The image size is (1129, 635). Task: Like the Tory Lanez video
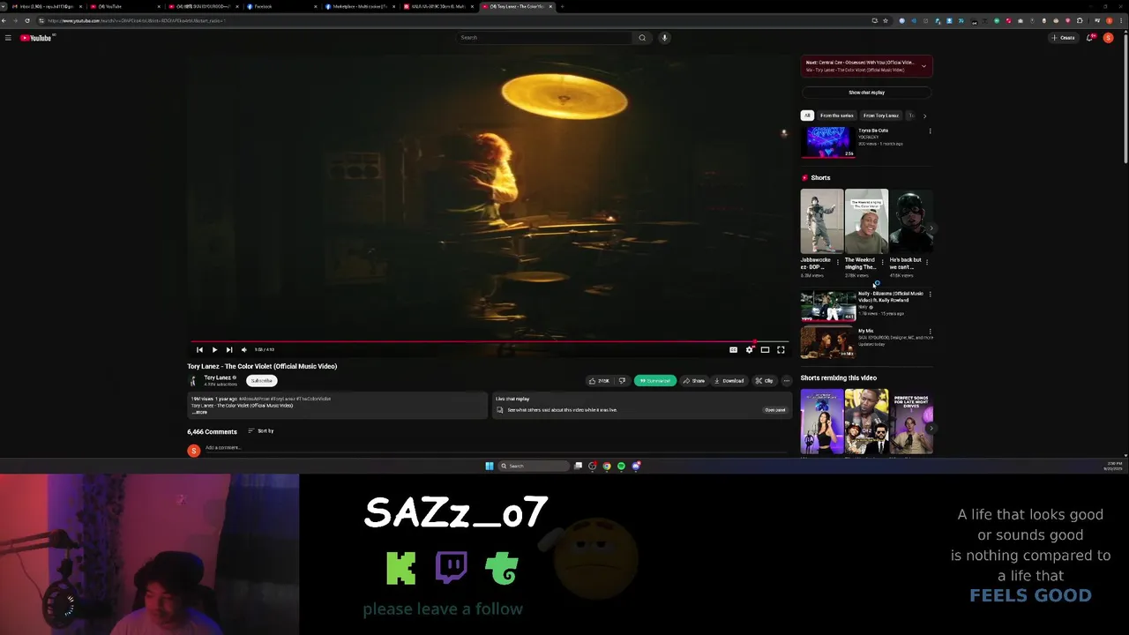click(600, 381)
